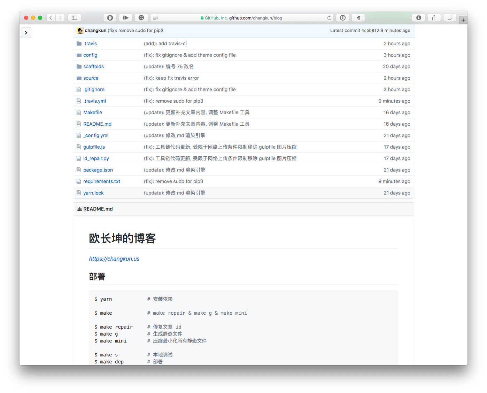
Task: Open the Reader view icon in address bar
Action: (156, 18)
